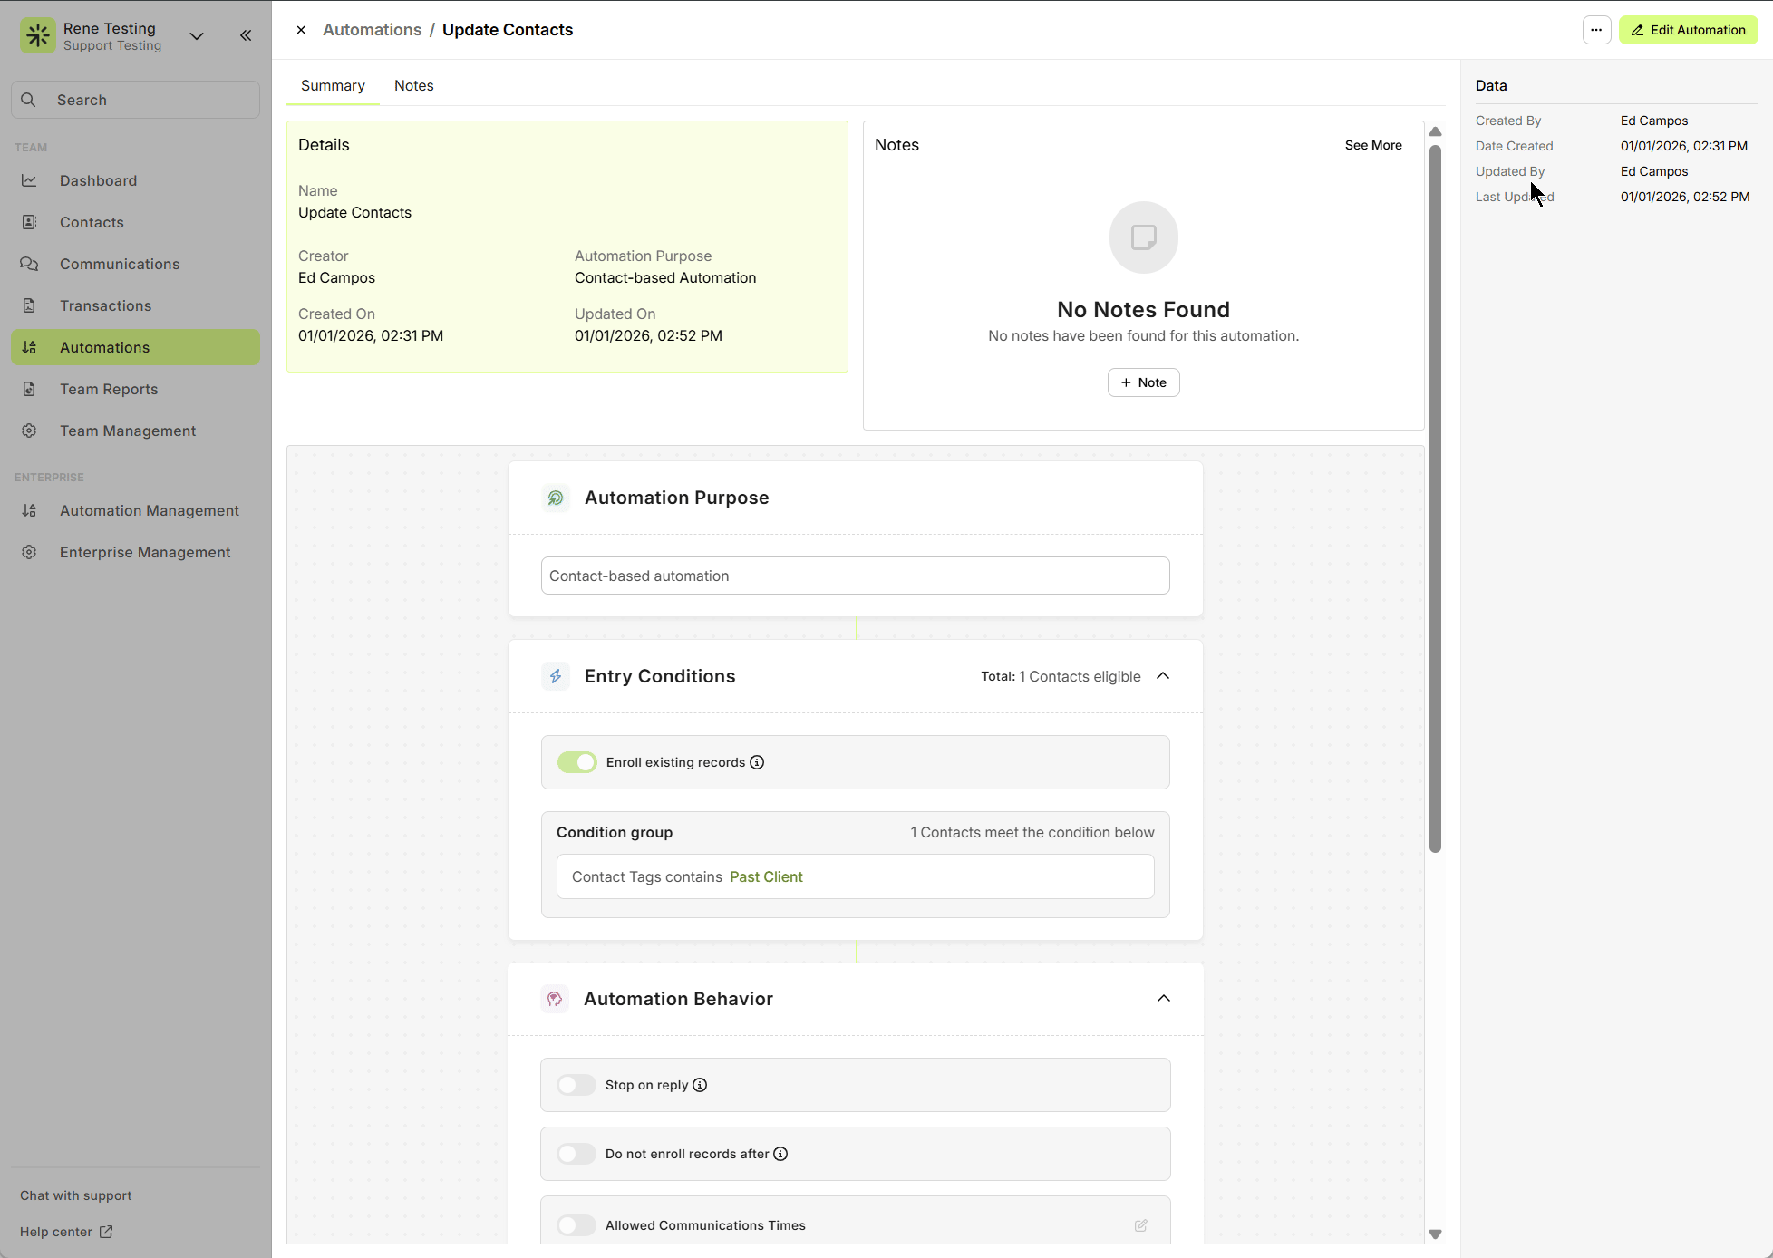Click info icon next to Enroll existing records

[757, 762]
